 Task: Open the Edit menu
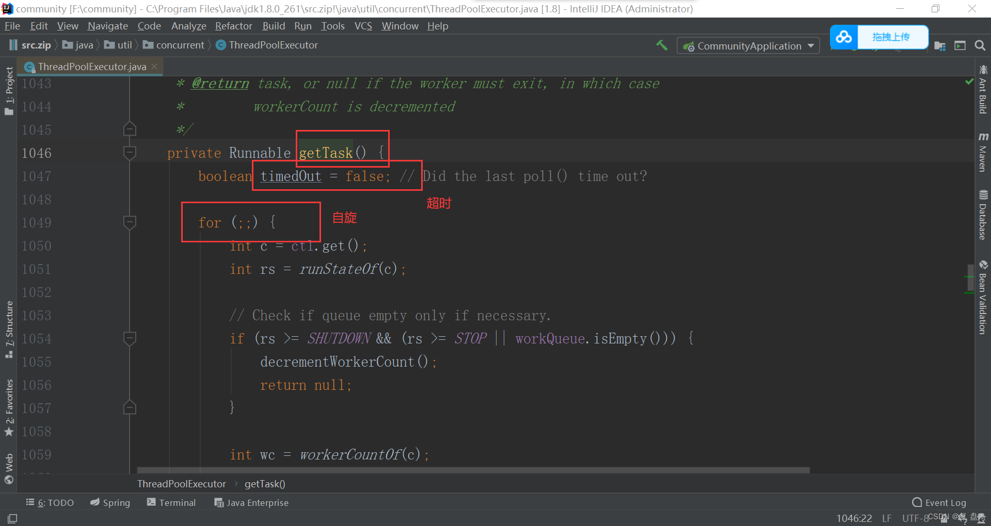coord(39,26)
